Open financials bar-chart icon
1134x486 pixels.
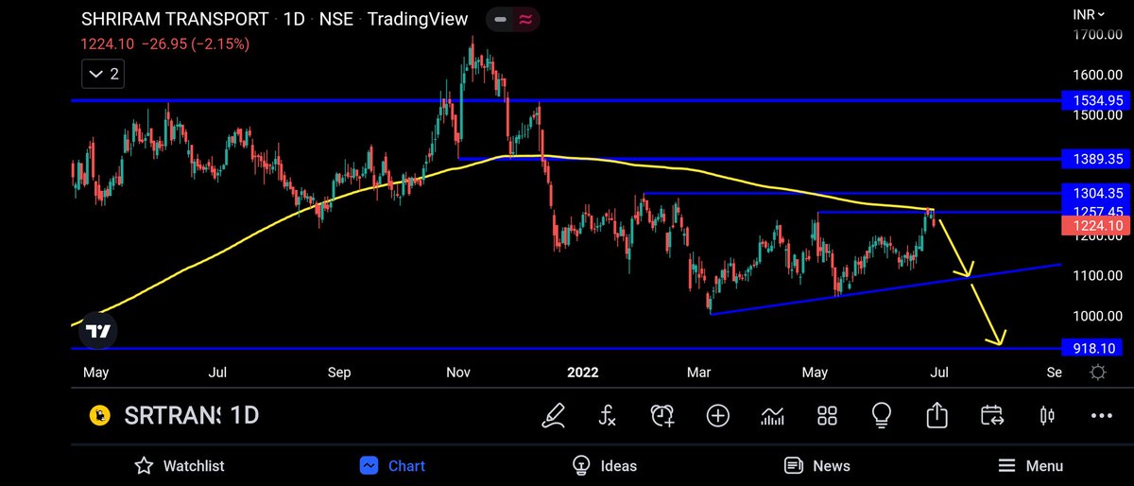772,415
